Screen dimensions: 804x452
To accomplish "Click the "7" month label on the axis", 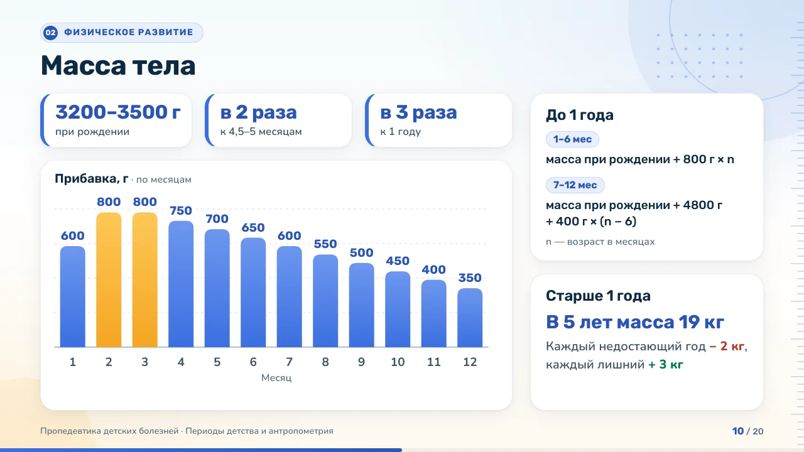I will 290,362.
